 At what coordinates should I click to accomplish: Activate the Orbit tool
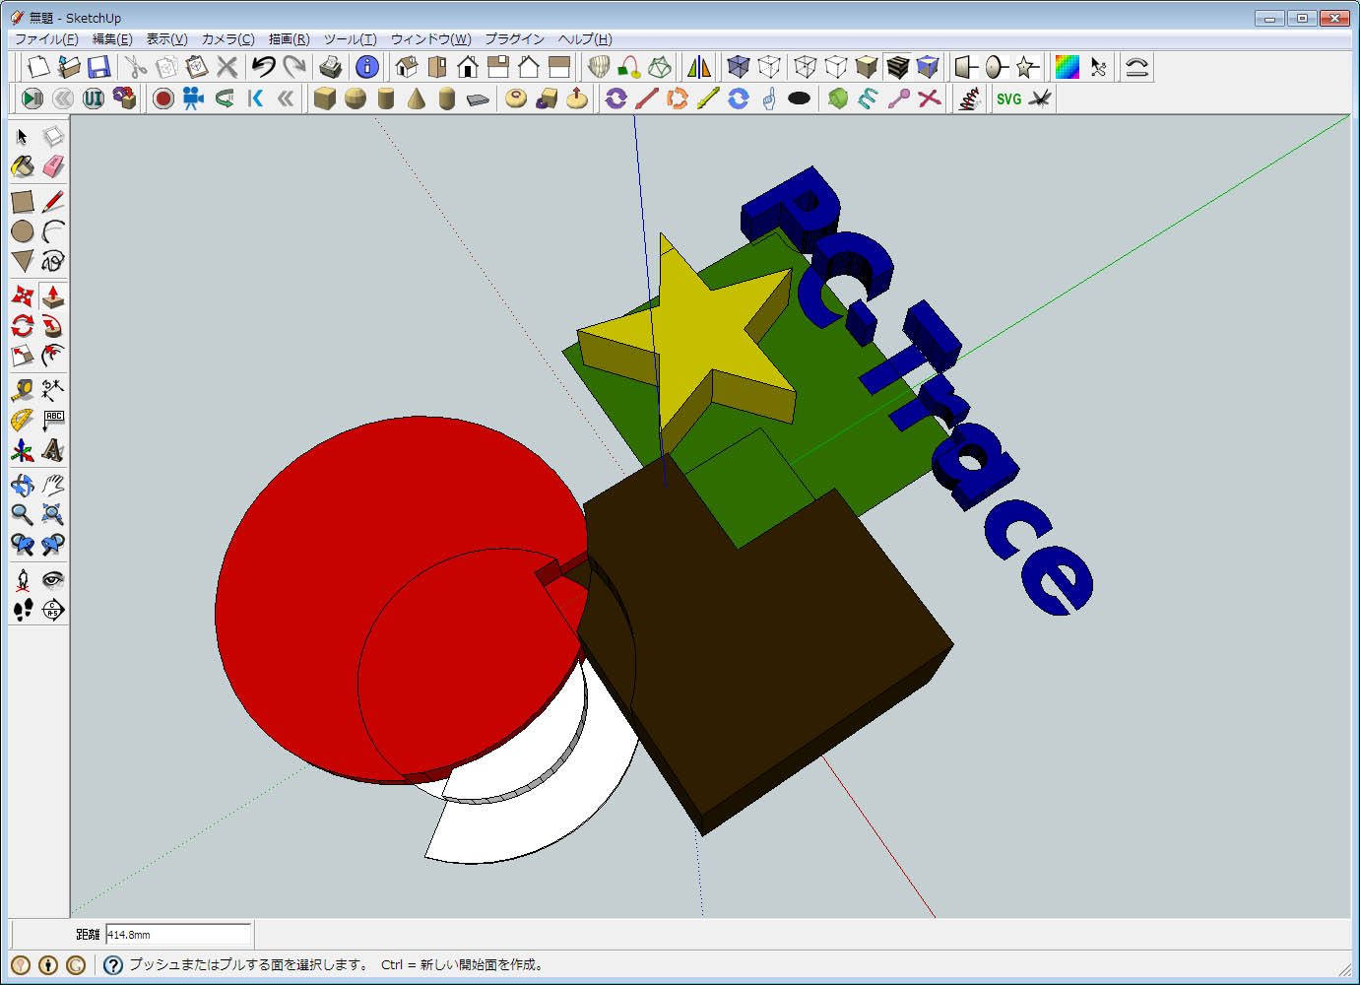pos(23,485)
